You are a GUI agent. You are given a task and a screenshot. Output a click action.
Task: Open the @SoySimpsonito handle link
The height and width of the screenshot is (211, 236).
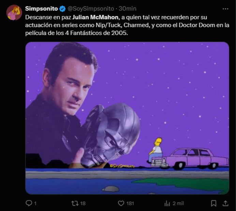90,9
